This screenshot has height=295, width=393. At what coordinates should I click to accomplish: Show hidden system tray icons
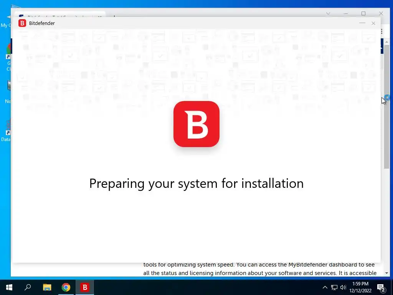pos(325,287)
